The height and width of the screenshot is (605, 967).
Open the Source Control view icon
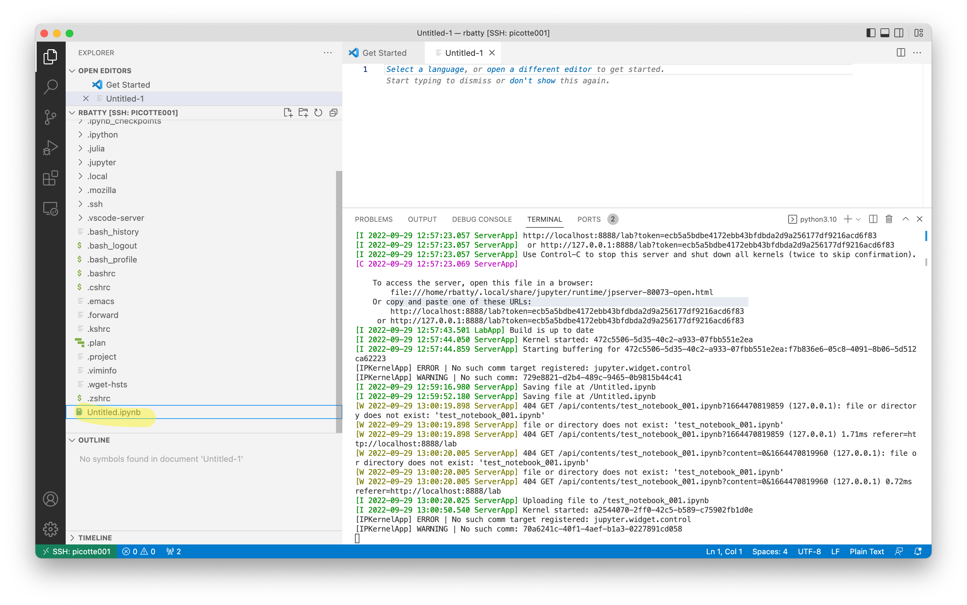click(x=50, y=117)
